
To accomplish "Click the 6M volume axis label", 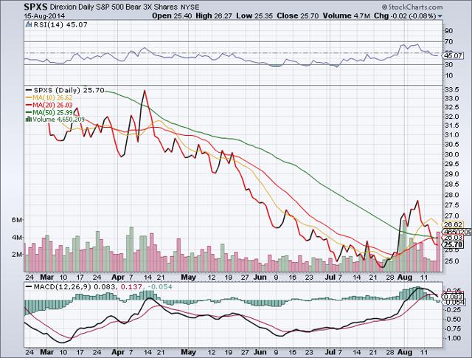I will (17, 220).
